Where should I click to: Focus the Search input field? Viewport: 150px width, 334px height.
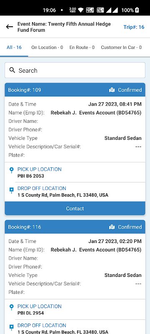pos(75,70)
